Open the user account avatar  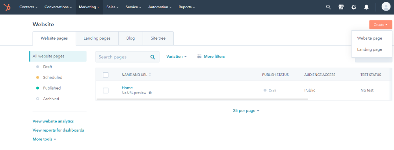pyautogui.click(x=386, y=7)
